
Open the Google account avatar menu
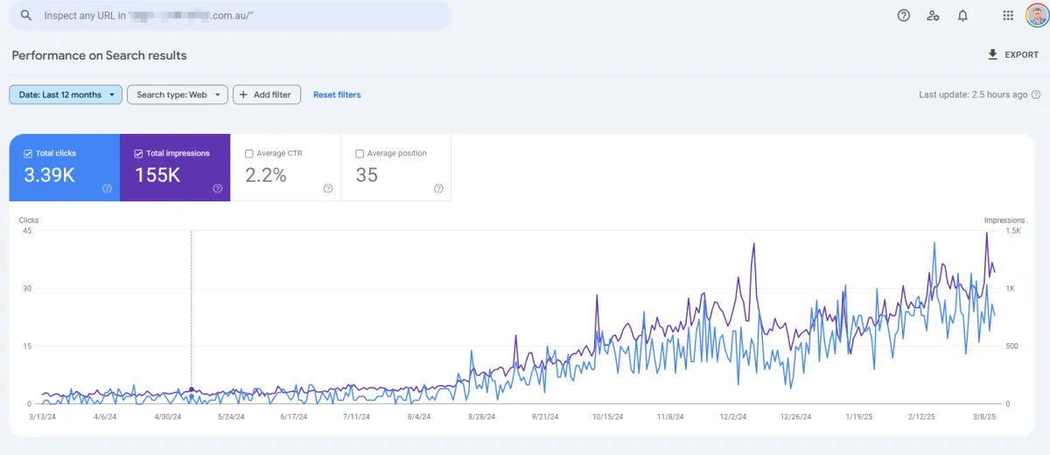click(1036, 16)
